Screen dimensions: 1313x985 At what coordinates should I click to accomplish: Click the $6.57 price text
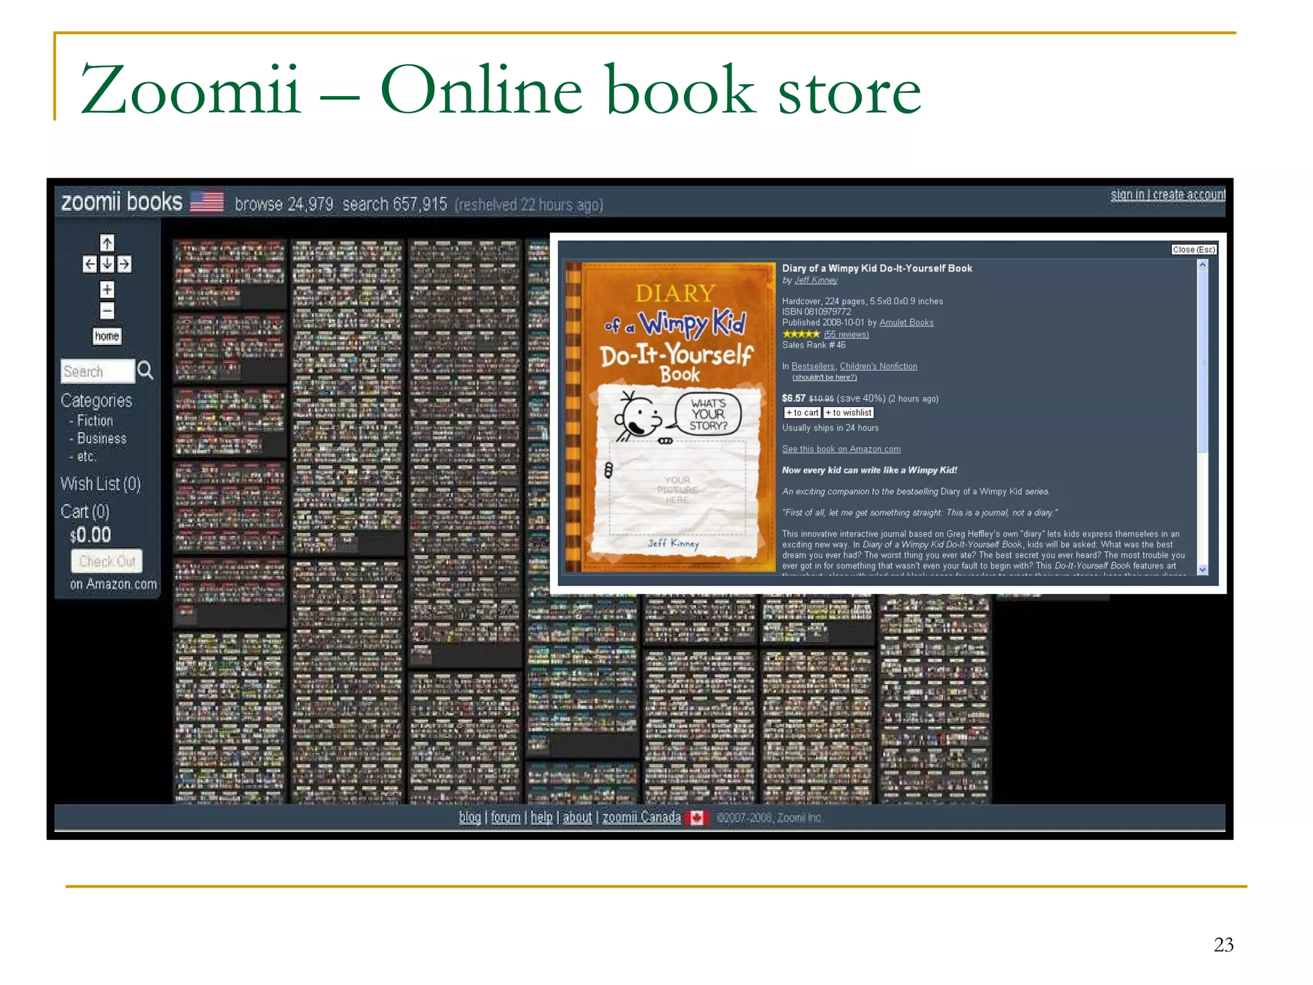click(x=794, y=398)
